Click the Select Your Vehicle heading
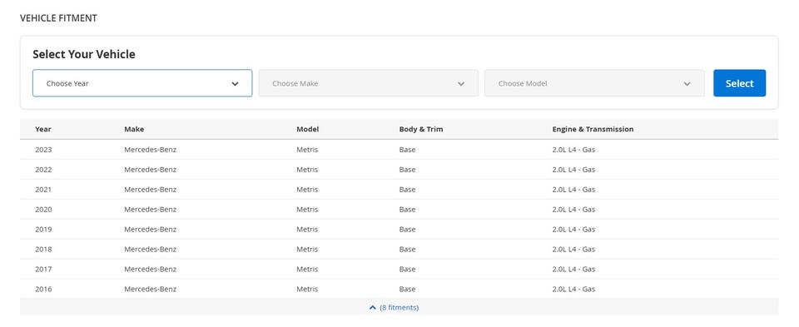This screenshot has width=799, height=327. 84,54
